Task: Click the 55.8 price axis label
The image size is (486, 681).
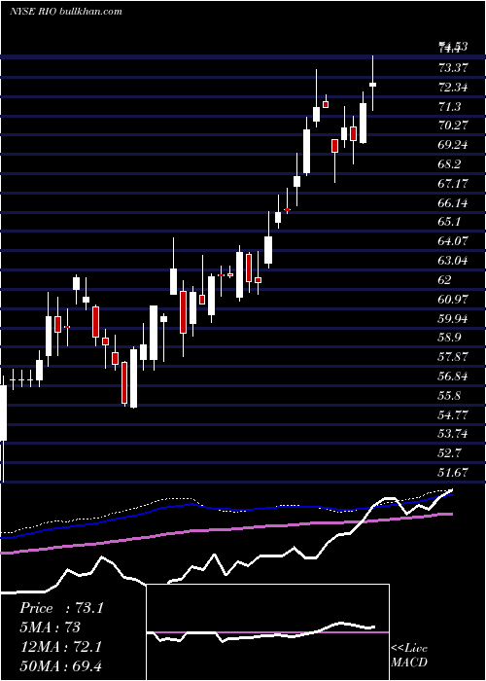Action: tap(450, 395)
